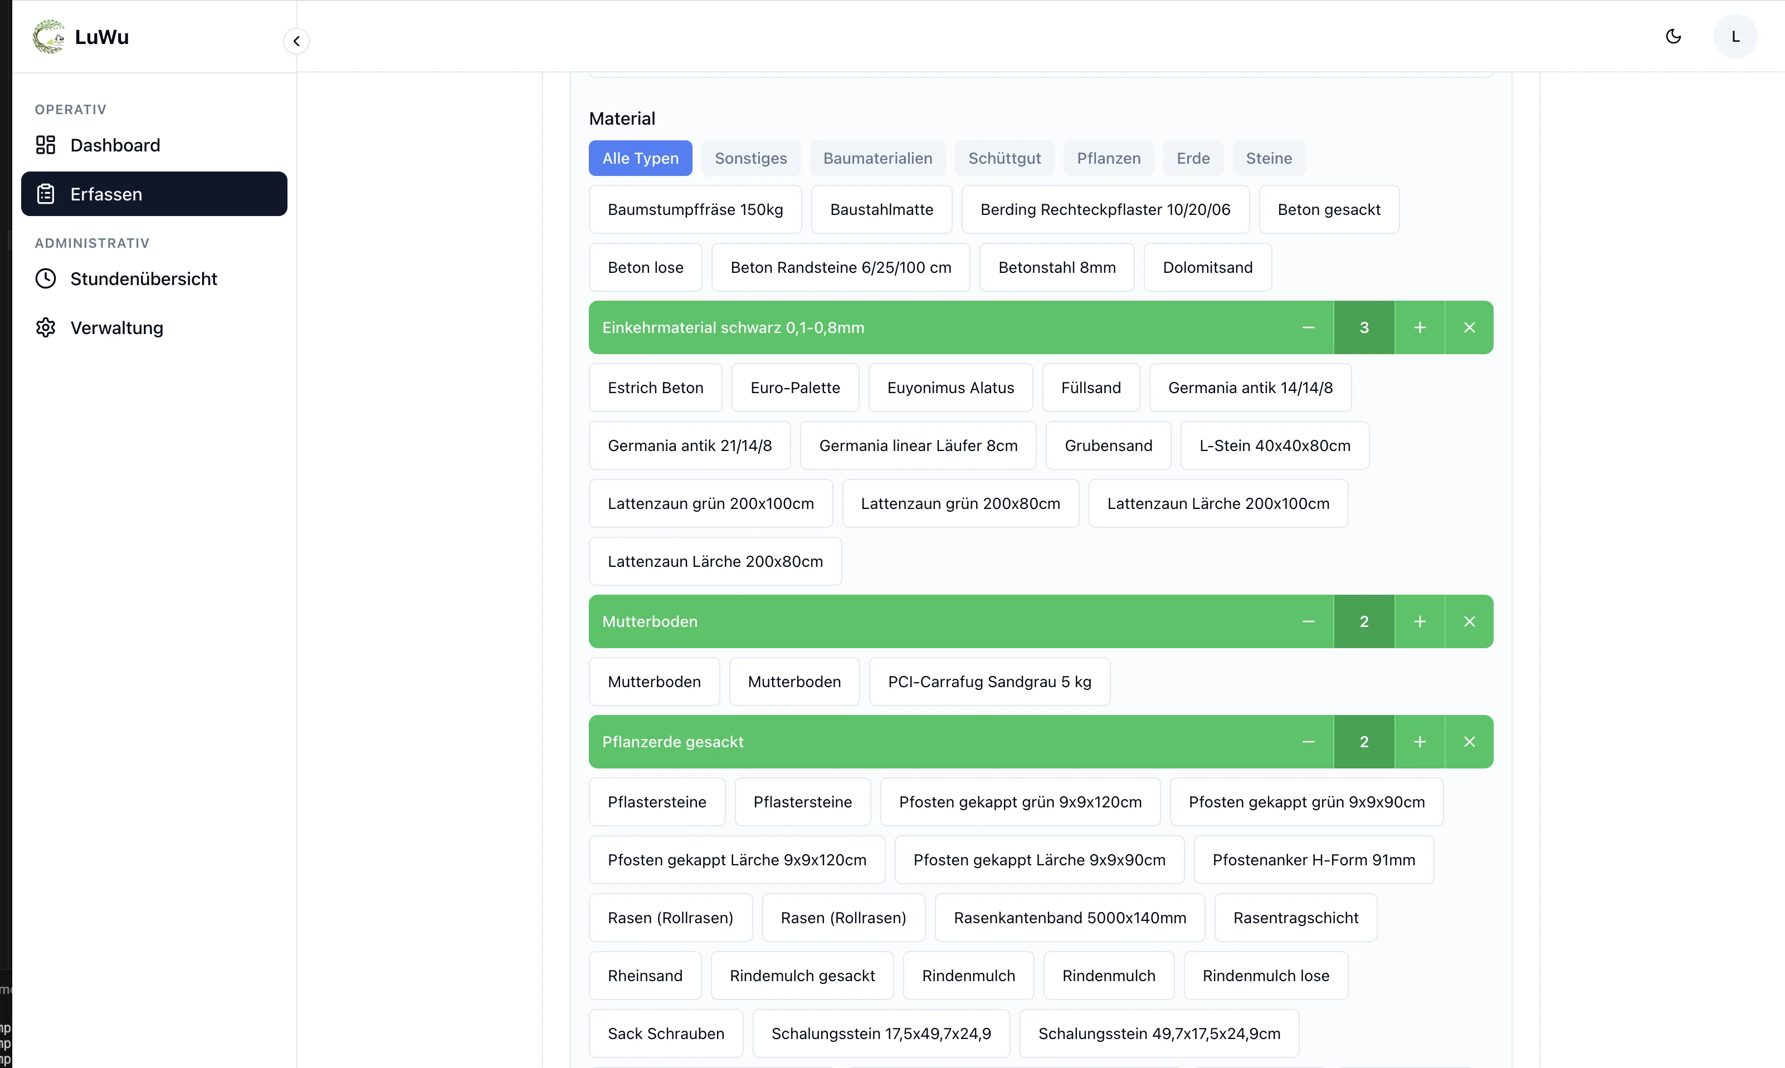Image resolution: width=1785 pixels, height=1068 pixels.
Task: Click the LuWu logo icon
Action: point(48,37)
